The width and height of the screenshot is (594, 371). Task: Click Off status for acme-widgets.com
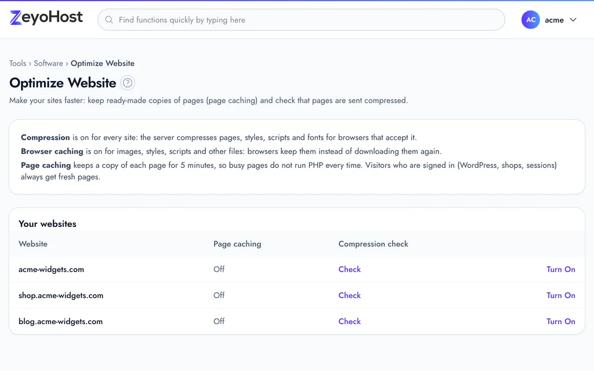click(x=219, y=269)
